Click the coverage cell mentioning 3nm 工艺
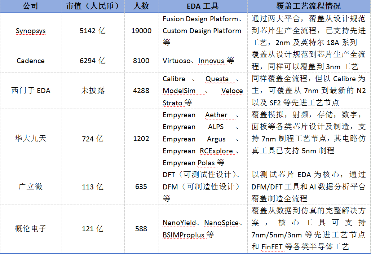Viewport: 371px width, 254px height. click(309, 61)
